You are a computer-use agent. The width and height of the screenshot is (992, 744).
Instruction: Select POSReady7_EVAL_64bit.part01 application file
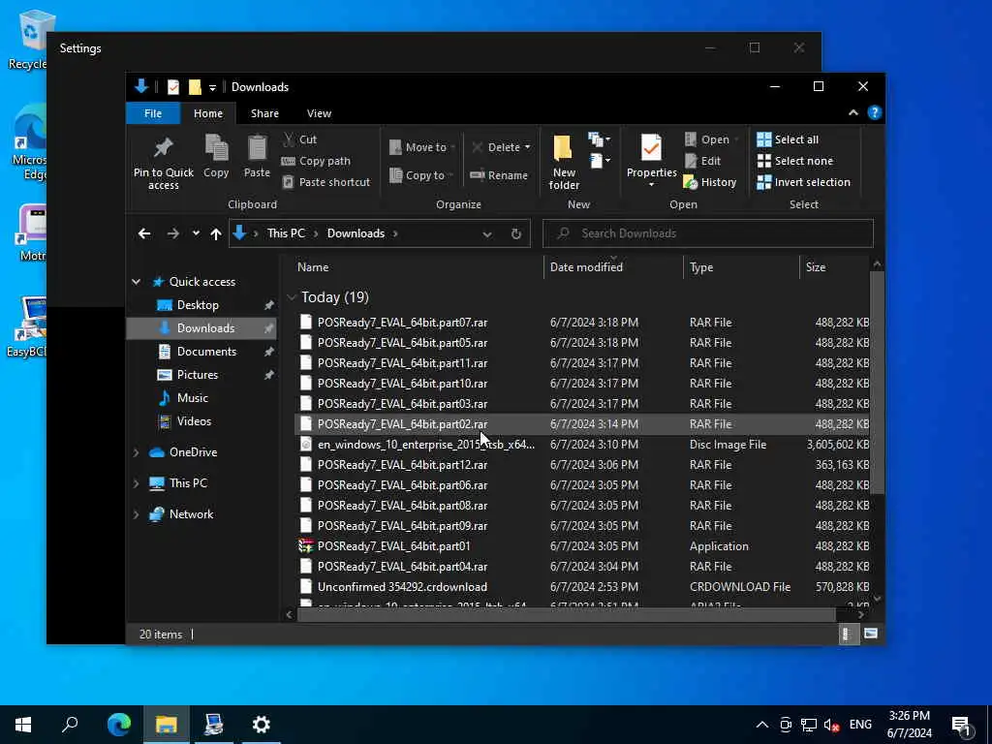coord(582,546)
